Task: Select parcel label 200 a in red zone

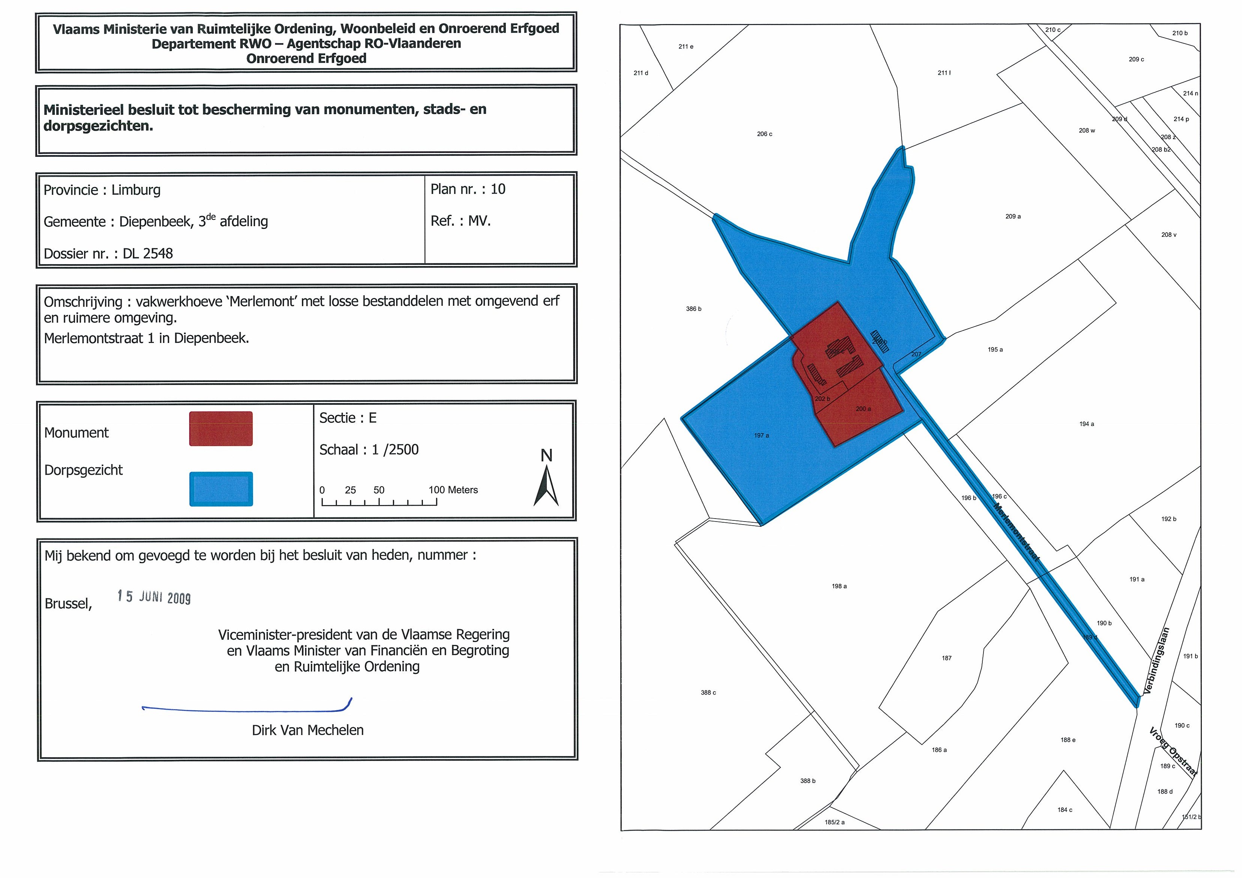Action: click(863, 409)
